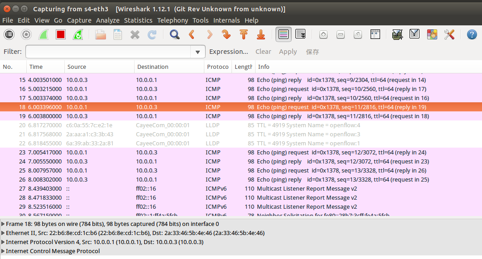Save this capture file icon
The image size is (482, 259).
click(x=118, y=34)
